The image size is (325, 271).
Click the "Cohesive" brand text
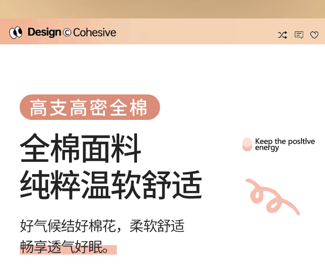click(x=95, y=32)
